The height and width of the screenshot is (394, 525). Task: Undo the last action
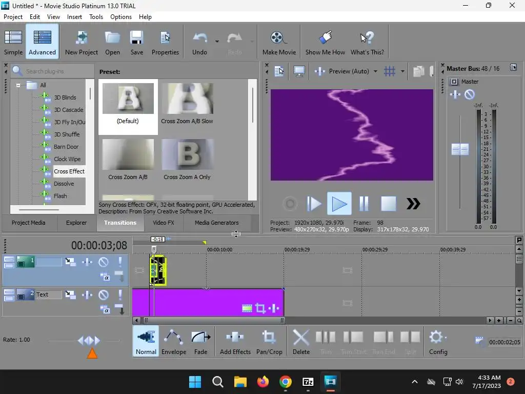pyautogui.click(x=199, y=42)
